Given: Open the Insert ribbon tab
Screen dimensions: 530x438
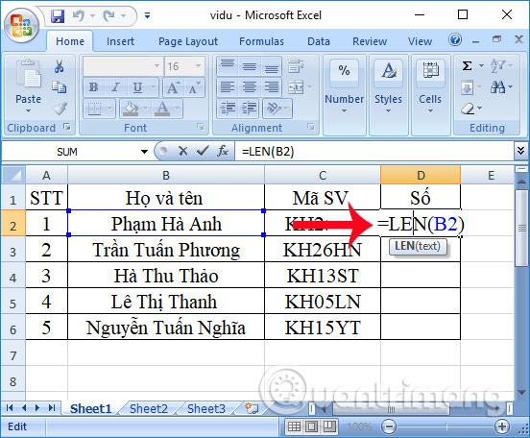Looking at the screenshot, I should [x=120, y=41].
